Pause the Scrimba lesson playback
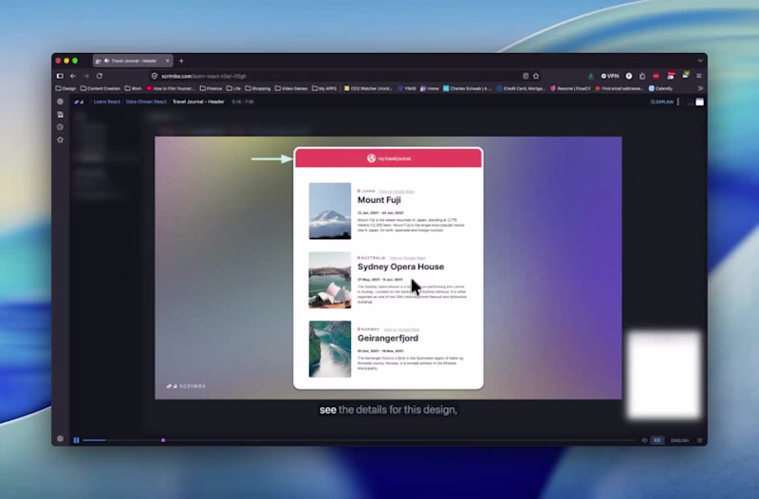759x499 pixels. (x=76, y=440)
